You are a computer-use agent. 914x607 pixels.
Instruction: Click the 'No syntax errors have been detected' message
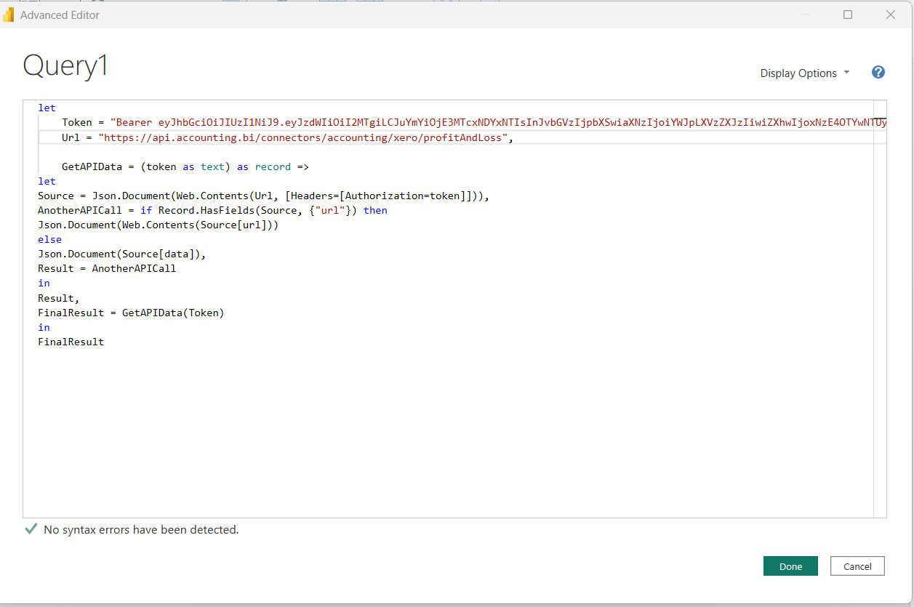pyautogui.click(x=141, y=530)
